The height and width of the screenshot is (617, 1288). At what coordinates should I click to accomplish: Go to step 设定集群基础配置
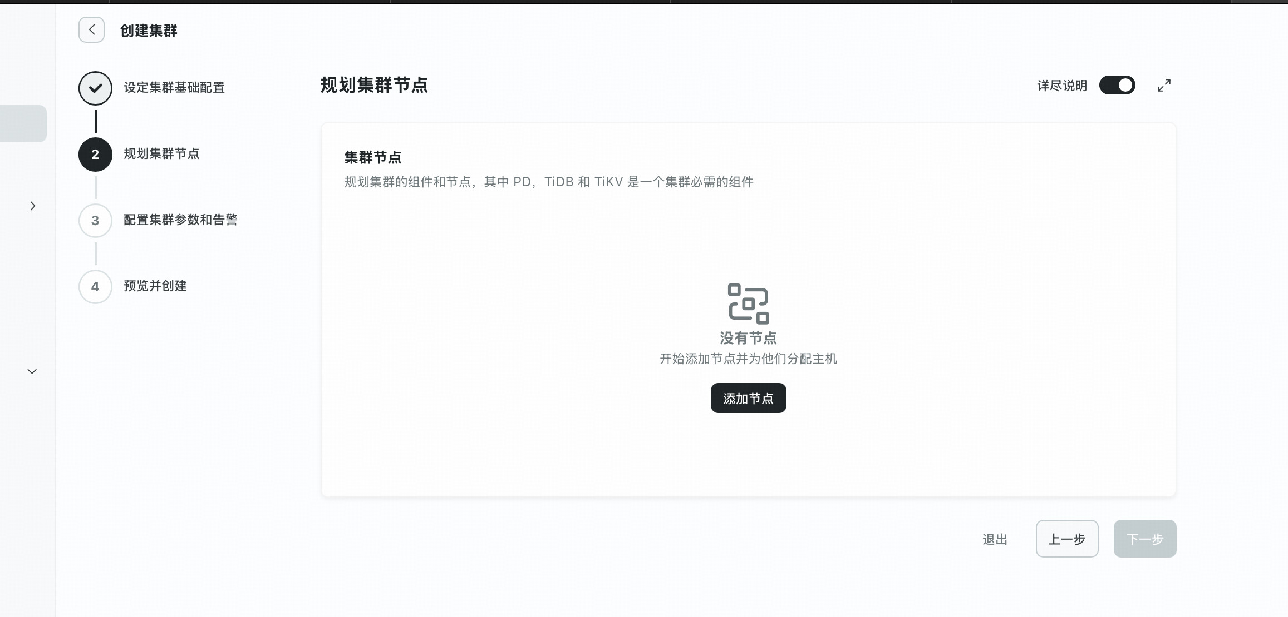click(174, 88)
